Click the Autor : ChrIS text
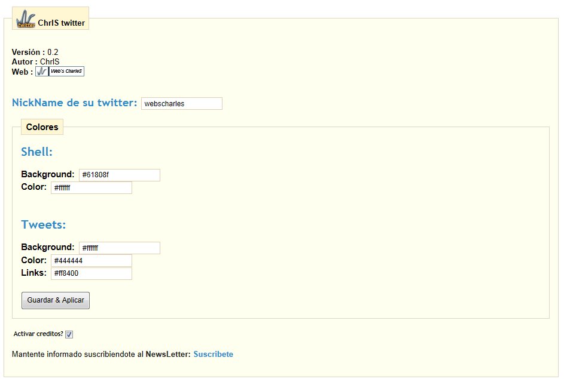This screenshot has height=379, width=564. tap(36, 61)
